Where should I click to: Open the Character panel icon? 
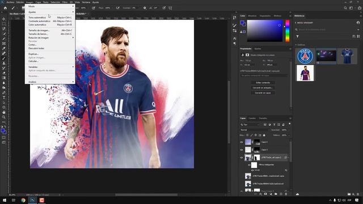coord(234,38)
